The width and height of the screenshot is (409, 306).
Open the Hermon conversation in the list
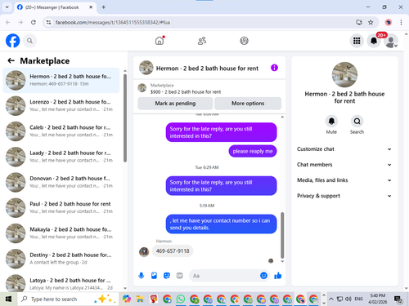(61, 80)
